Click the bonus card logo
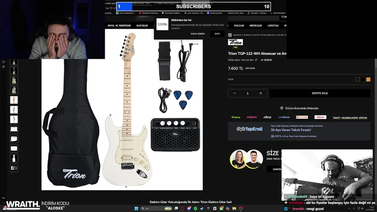The width and height of the screenshot is (377, 212). [236, 117]
